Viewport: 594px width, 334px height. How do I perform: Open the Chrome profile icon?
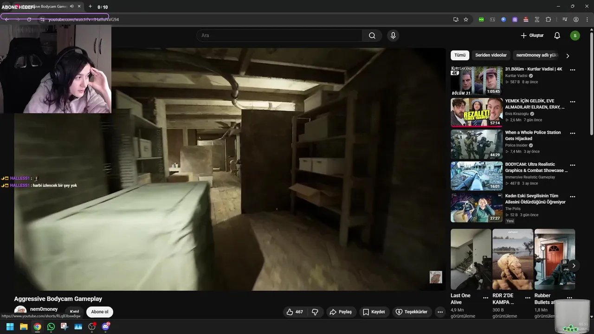click(x=576, y=19)
